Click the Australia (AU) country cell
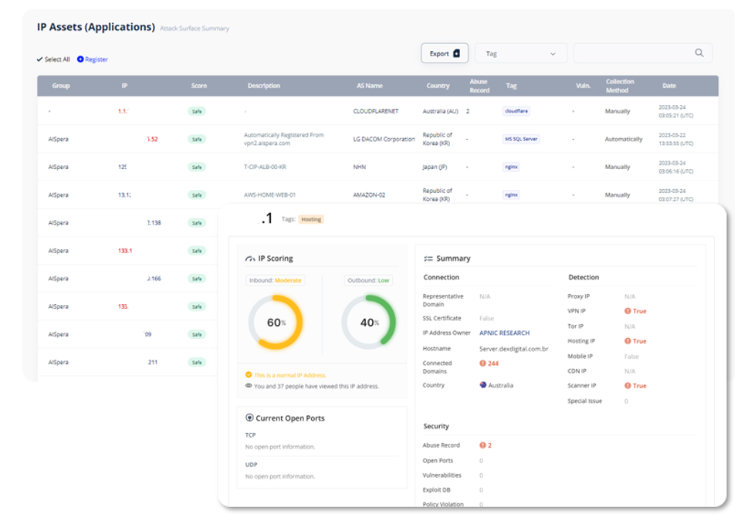 (440, 111)
